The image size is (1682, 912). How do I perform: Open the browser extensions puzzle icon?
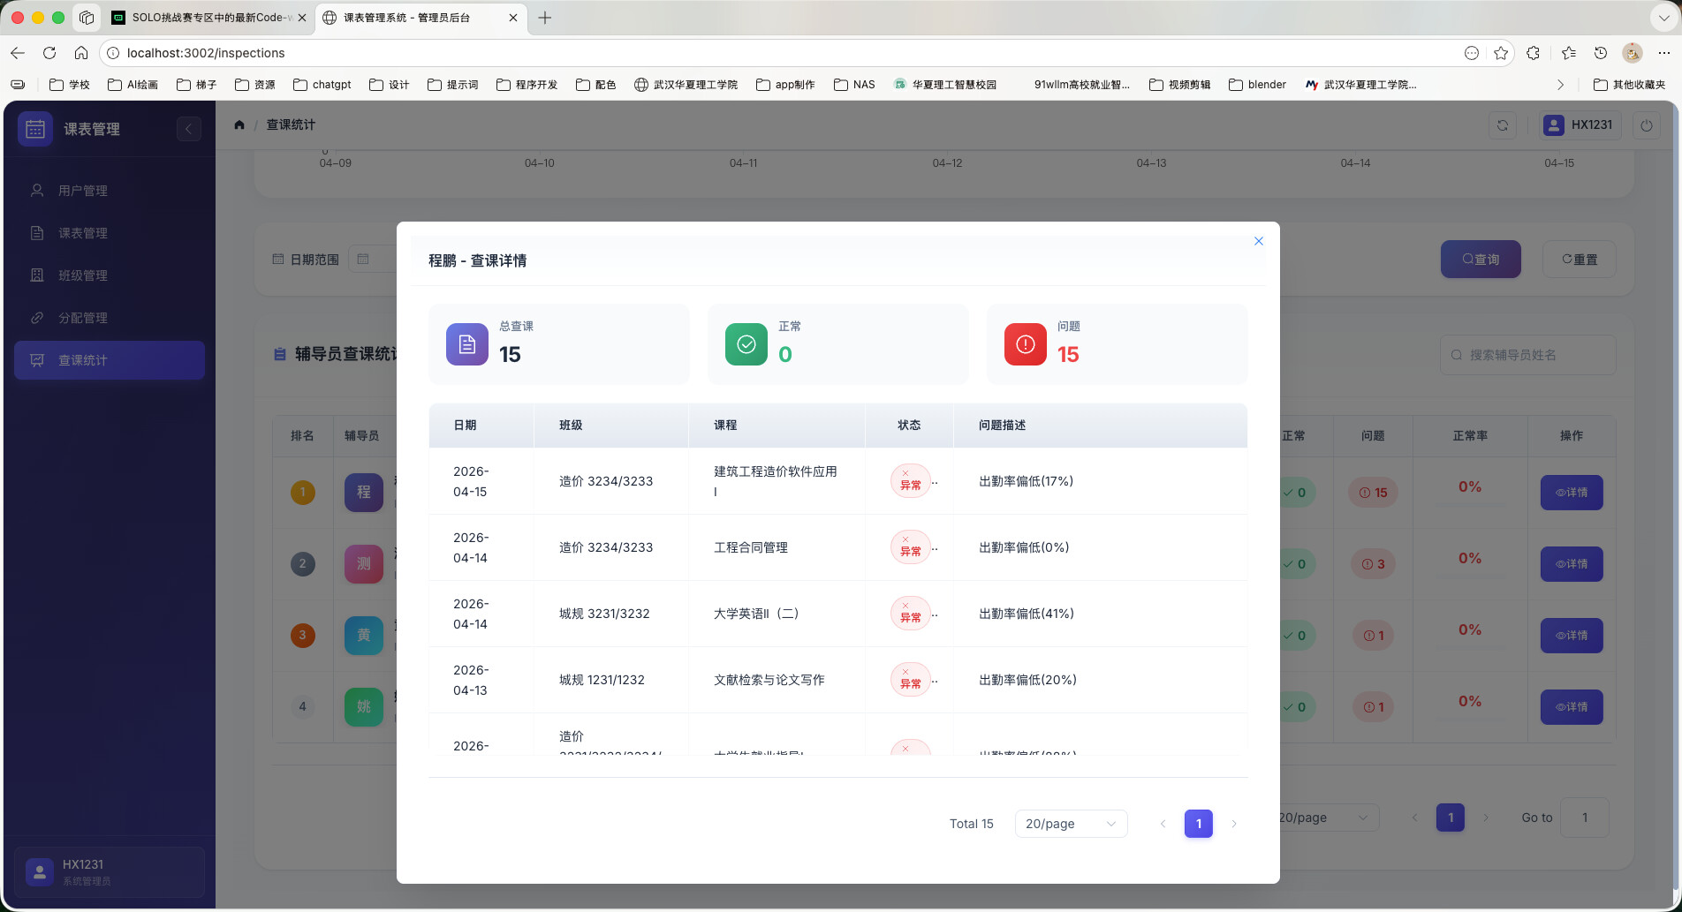coord(1533,53)
